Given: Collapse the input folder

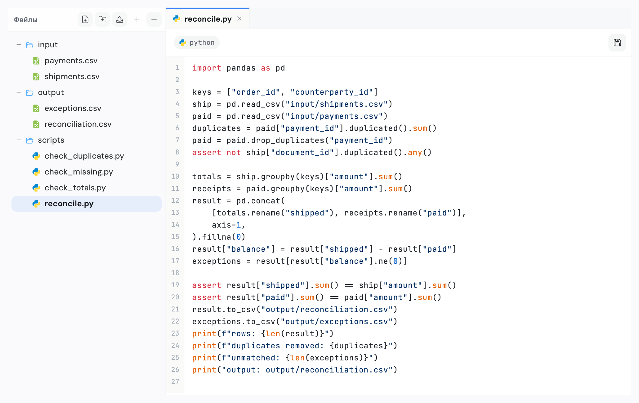Looking at the screenshot, I should 19,45.
